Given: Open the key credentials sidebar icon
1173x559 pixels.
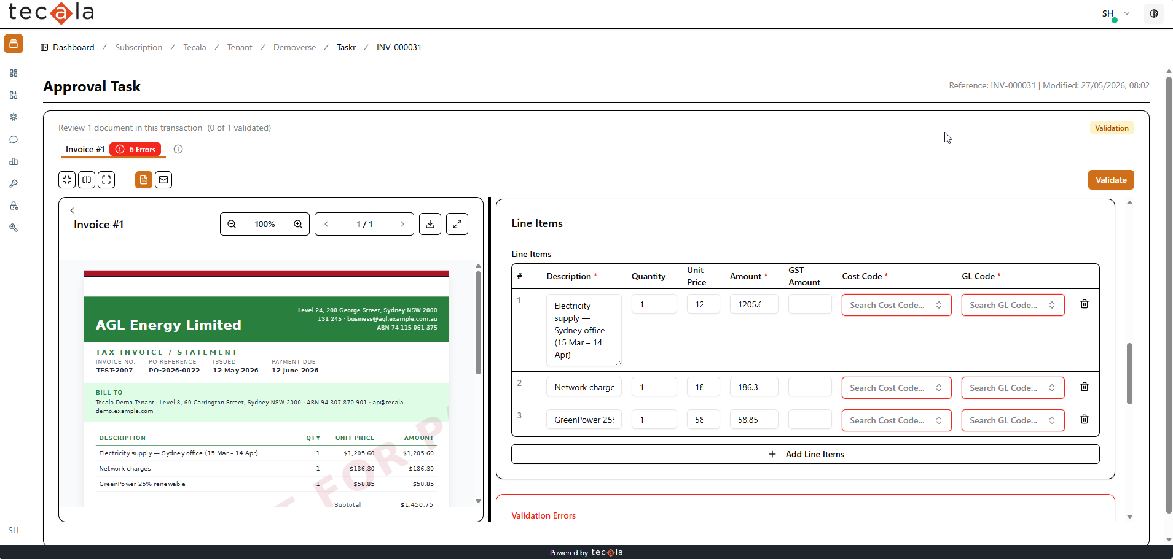Looking at the screenshot, I should tap(14, 183).
